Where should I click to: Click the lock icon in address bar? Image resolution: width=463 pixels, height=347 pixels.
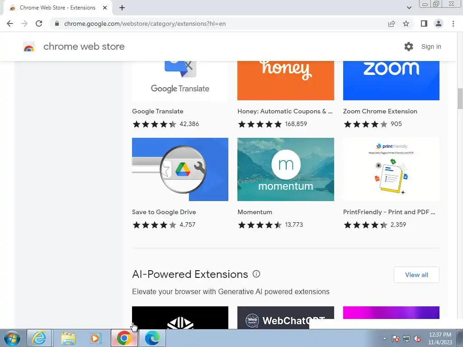click(x=57, y=23)
